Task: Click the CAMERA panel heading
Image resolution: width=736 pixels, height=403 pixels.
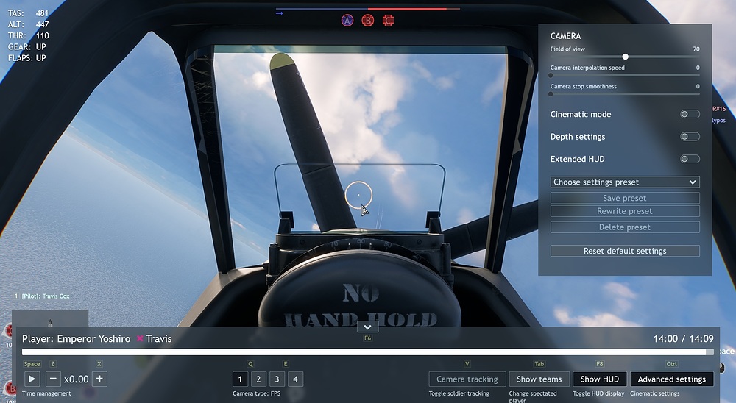Action: [x=565, y=36]
